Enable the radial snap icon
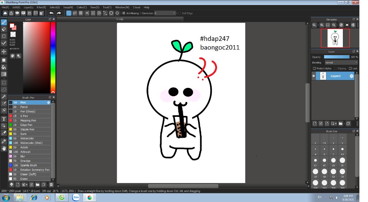Image resolution: width=368 pixels, height=202 pixels. pyautogui.click(x=93, y=13)
